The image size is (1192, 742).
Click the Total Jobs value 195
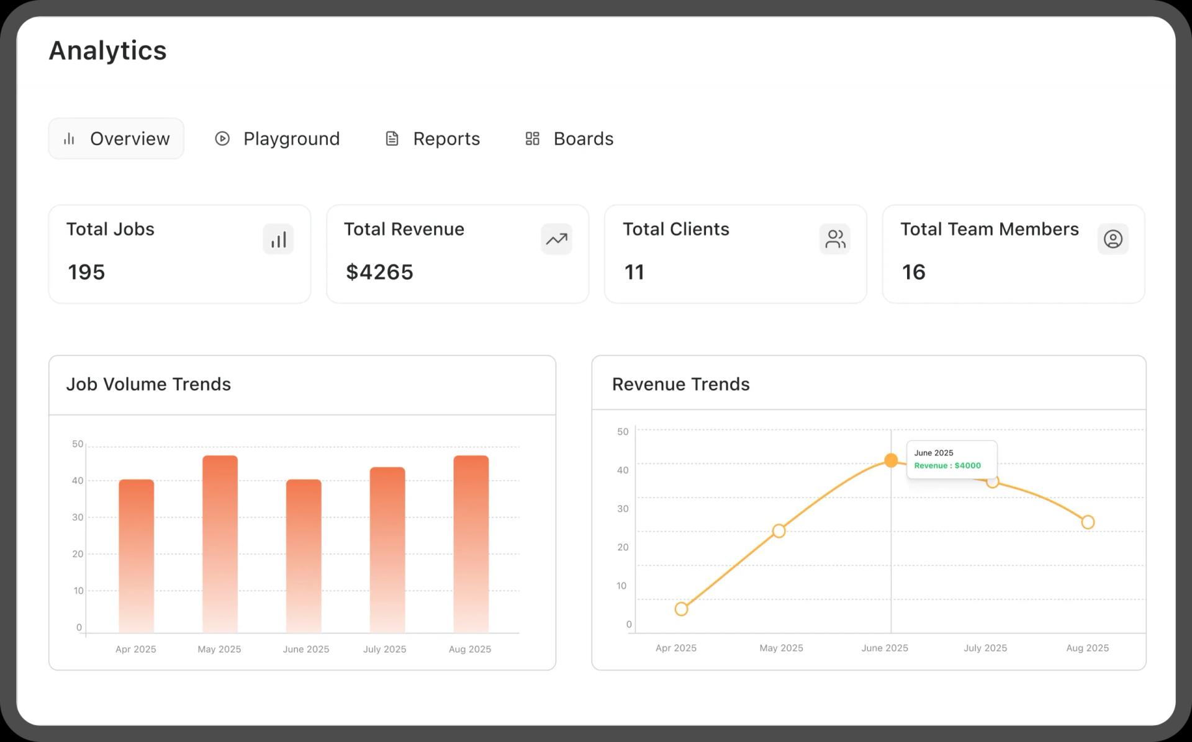pos(86,272)
